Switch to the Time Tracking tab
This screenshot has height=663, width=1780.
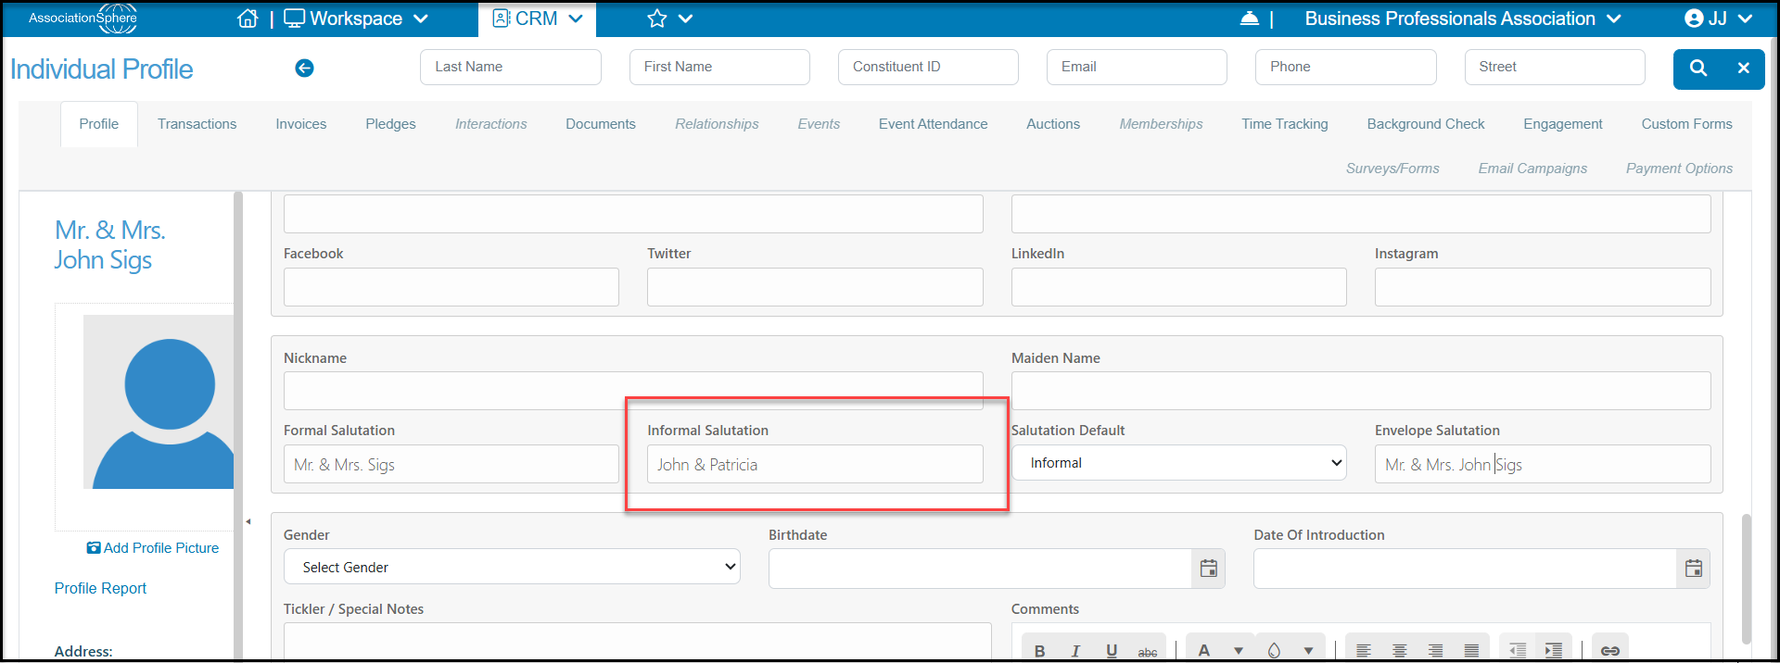(x=1285, y=124)
